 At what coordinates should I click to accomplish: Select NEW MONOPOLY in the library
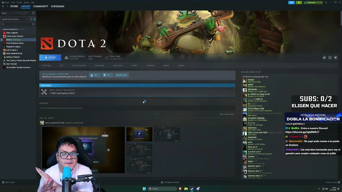pos(18,54)
